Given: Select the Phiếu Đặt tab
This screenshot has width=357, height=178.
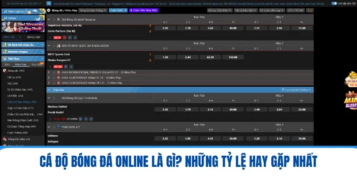Looking at the screenshot, I should 12,37.
